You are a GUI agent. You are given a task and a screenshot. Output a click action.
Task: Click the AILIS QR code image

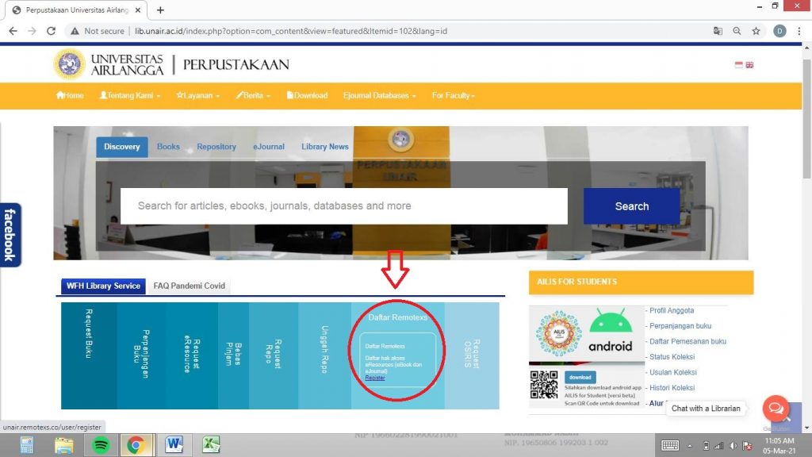point(544,385)
